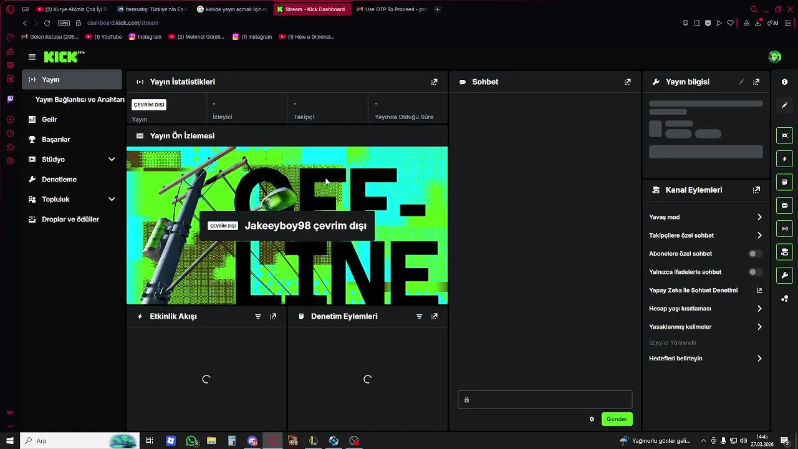Toggle the lightning activity feed icon in right sidebar
The width and height of the screenshot is (798, 449).
click(x=784, y=159)
